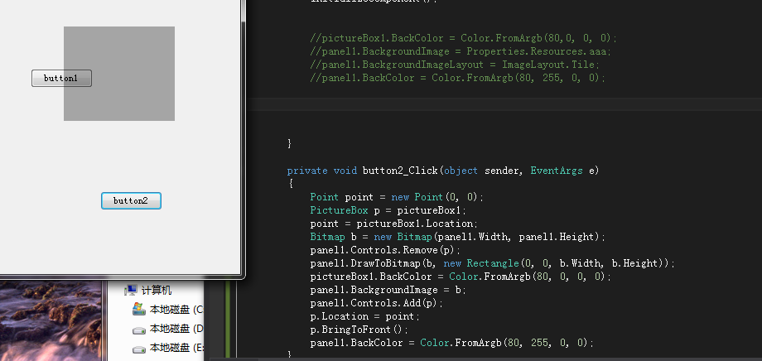Click the uncommented panel1.BackColor FromArgb line
This screenshot has height=361, width=762.
click(x=452, y=343)
